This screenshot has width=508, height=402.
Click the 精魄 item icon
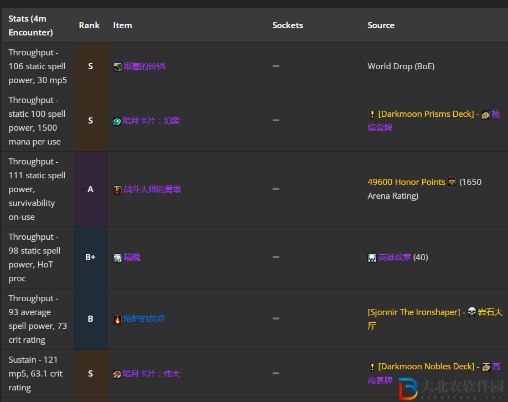[117, 258]
